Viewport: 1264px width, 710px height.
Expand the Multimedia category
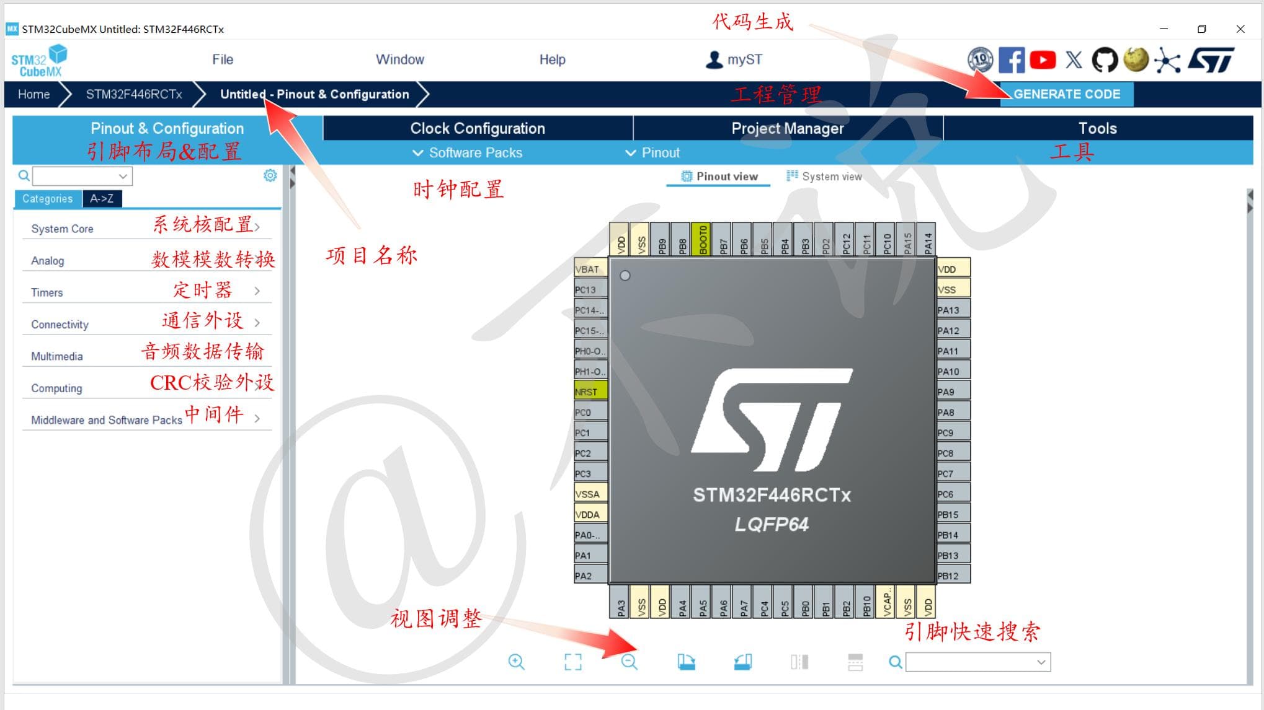147,356
